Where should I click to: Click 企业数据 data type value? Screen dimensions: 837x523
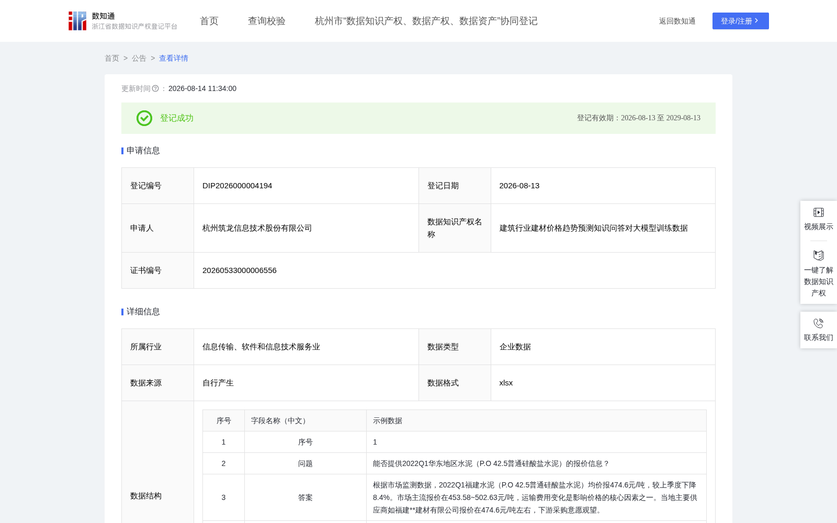515,347
